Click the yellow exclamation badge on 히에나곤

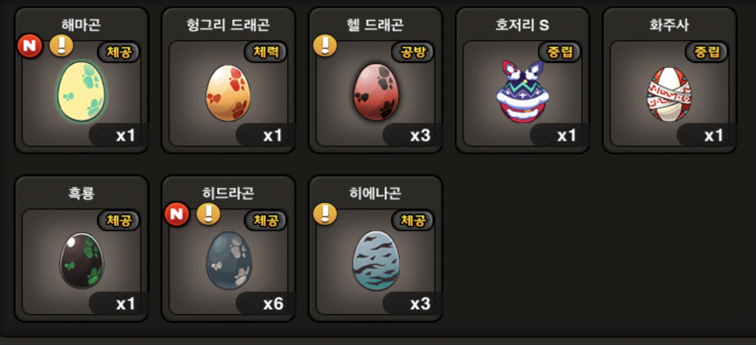pyautogui.click(x=325, y=214)
